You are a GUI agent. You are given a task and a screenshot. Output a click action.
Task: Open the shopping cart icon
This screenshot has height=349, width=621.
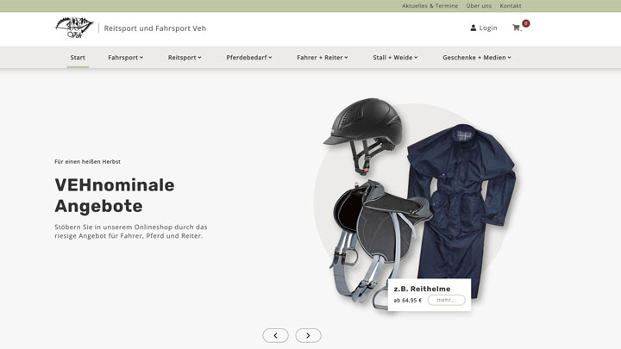517,28
